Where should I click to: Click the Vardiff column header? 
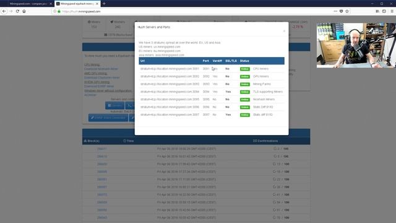click(x=217, y=61)
